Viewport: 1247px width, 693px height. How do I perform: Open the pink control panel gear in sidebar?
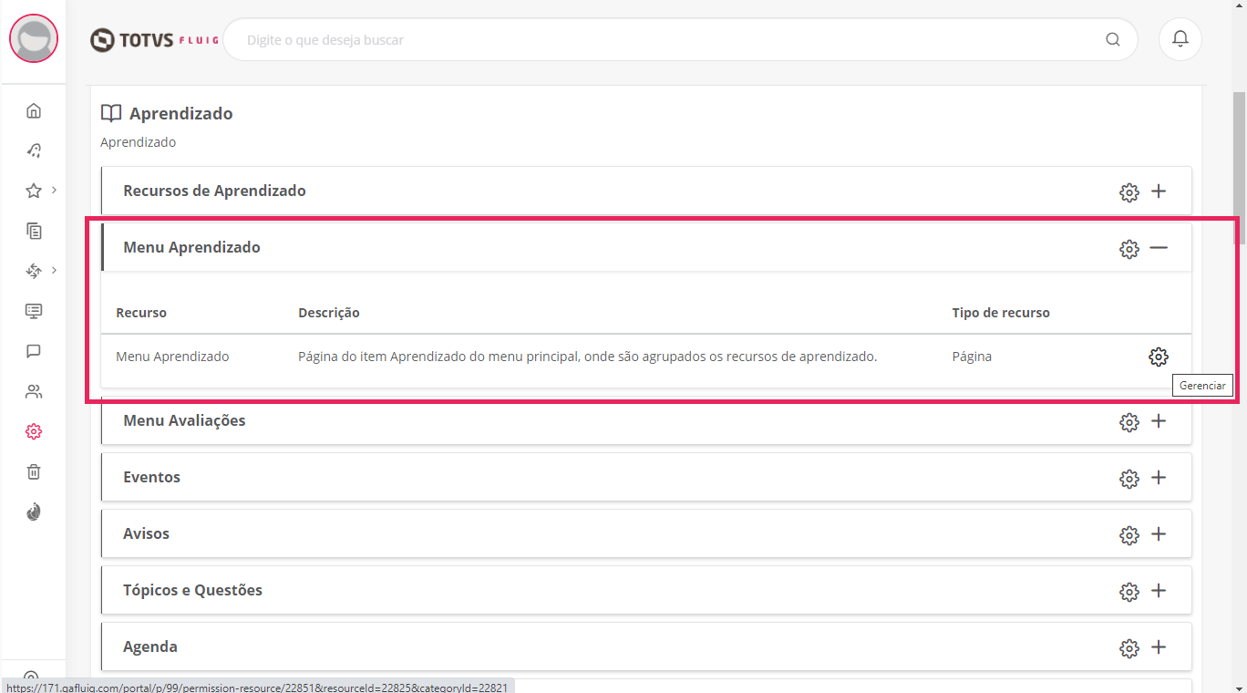click(x=34, y=431)
